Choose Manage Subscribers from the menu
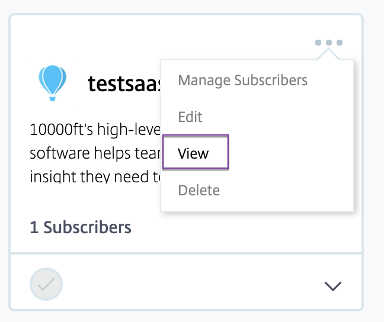Image resolution: width=384 pixels, height=322 pixels. tap(243, 80)
